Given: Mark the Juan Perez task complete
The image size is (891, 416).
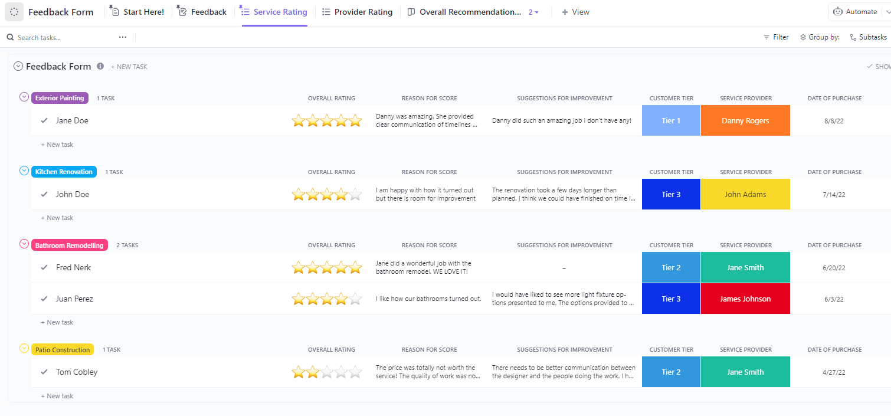Looking at the screenshot, I should coord(44,299).
